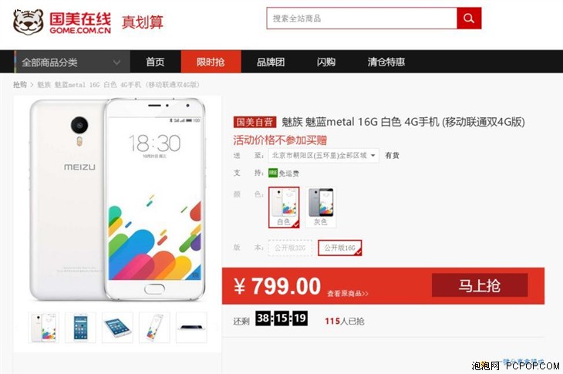Select the gray (灰色) color option
563x374 pixels.
coord(321,207)
